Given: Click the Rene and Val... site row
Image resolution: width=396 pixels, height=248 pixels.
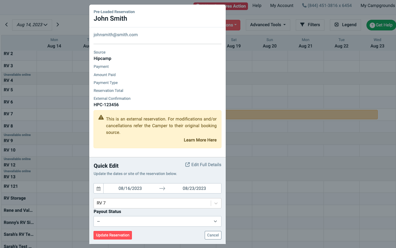Looking at the screenshot, I should (18, 210).
